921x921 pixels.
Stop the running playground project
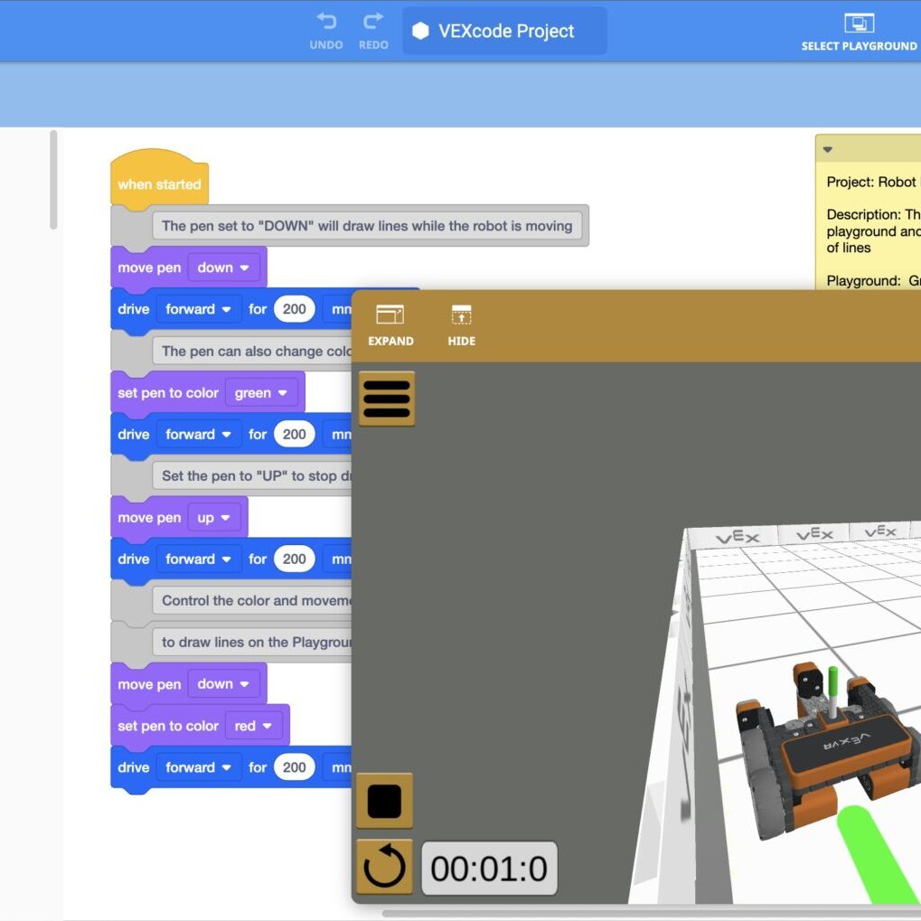[x=385, y=801]
